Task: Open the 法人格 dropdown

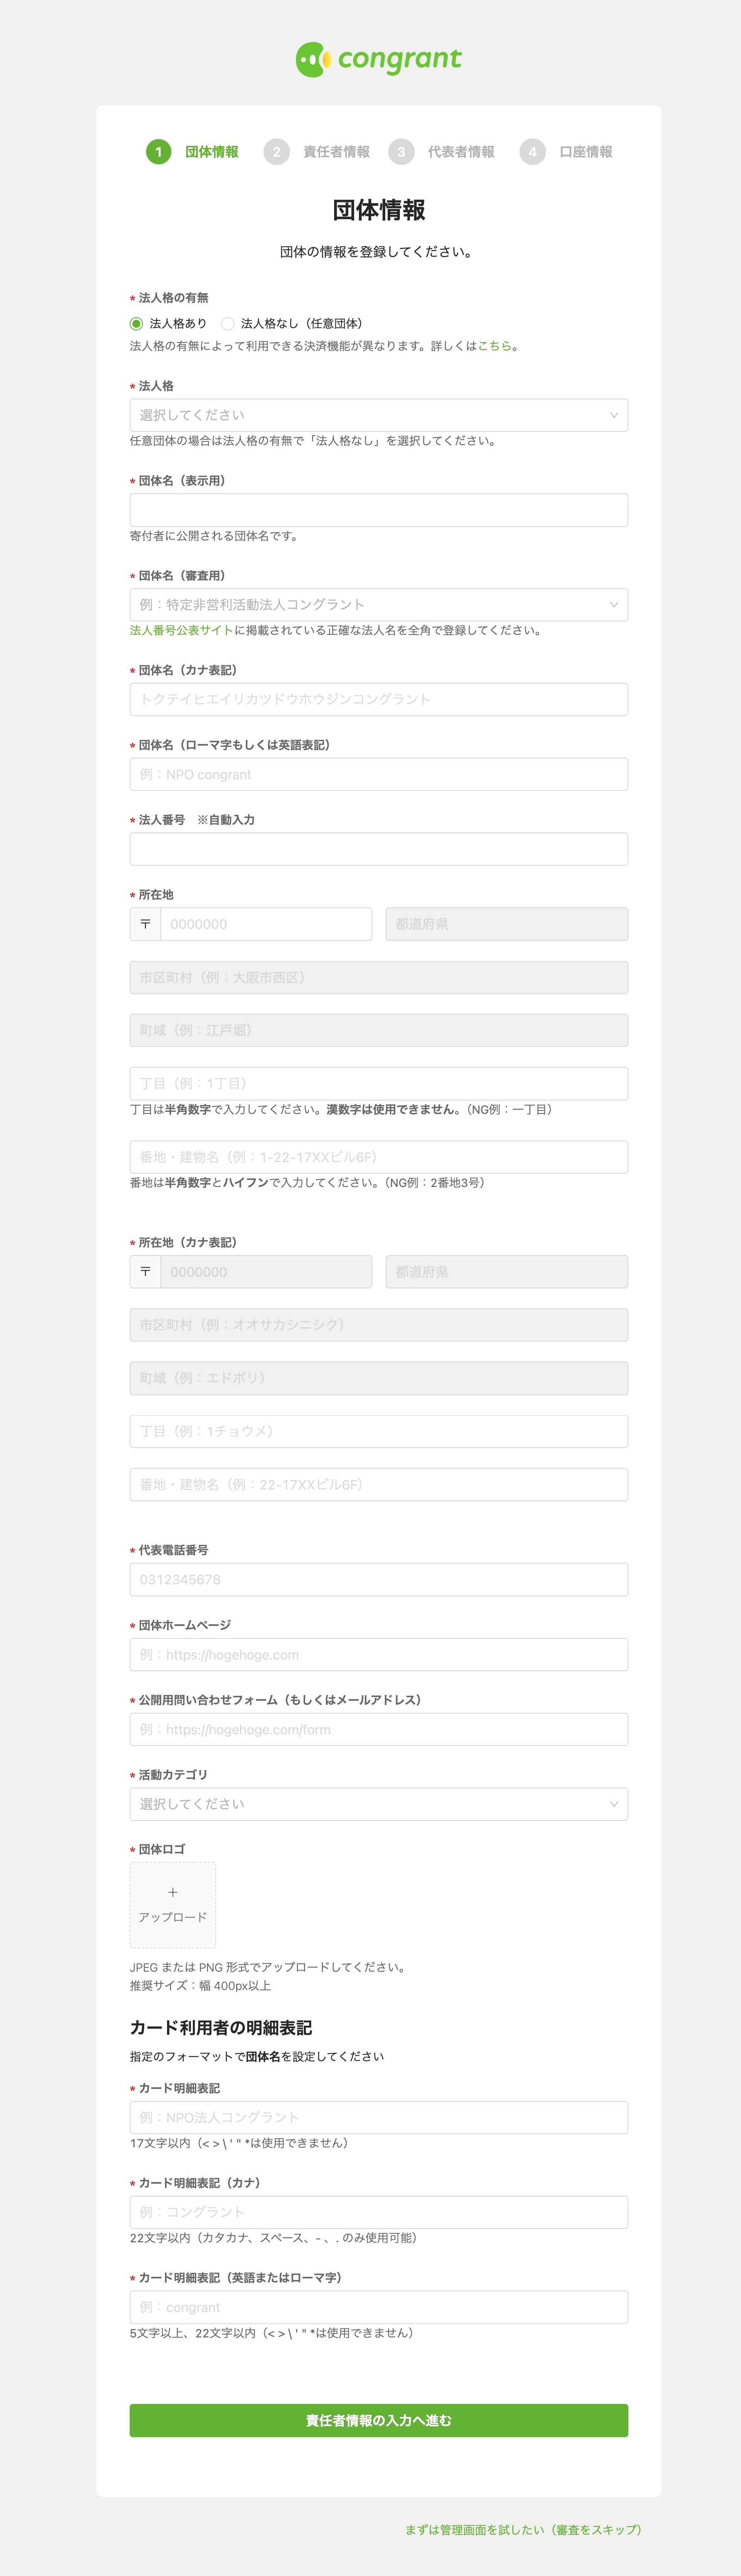Action: point(379,415)
